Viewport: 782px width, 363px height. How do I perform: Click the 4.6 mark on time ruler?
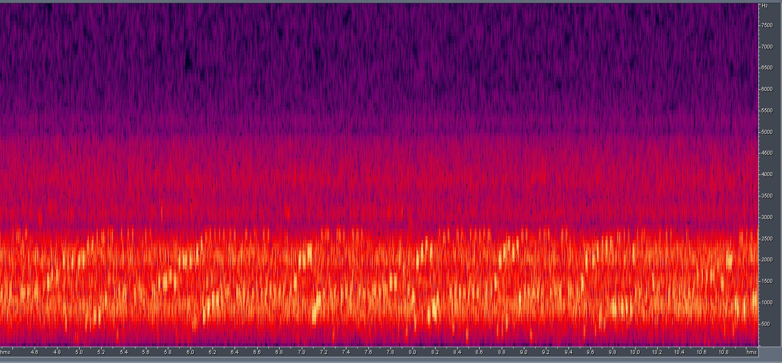[x=34, y=352]
